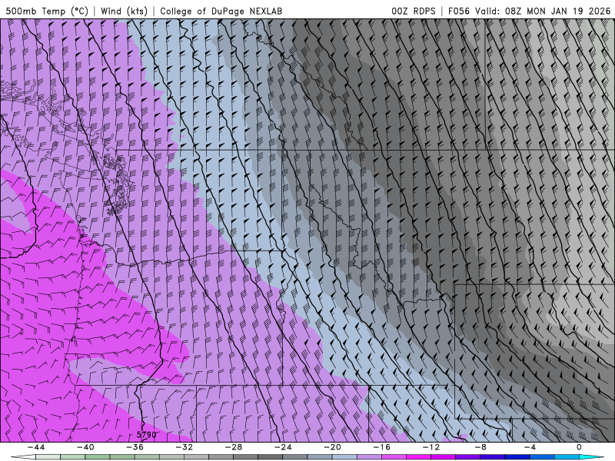Click the "F056" forecast hour text

(458, 11)
